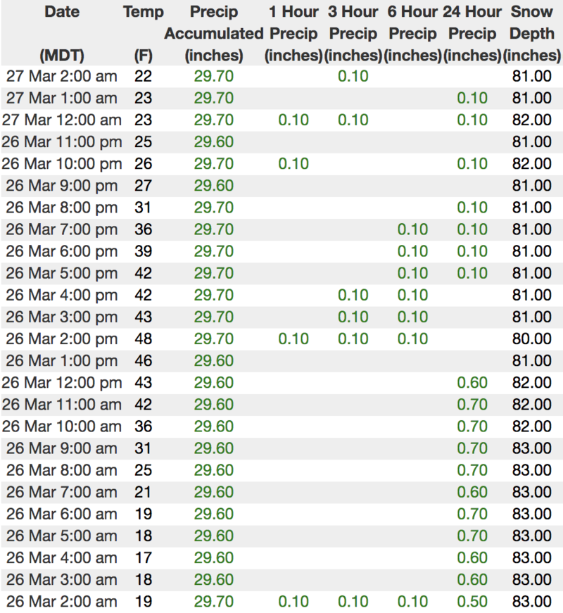Viewport: 563px width, 613px height.
Task: Click the 0.50 24-hour precip value
Action: pos(472,602)
